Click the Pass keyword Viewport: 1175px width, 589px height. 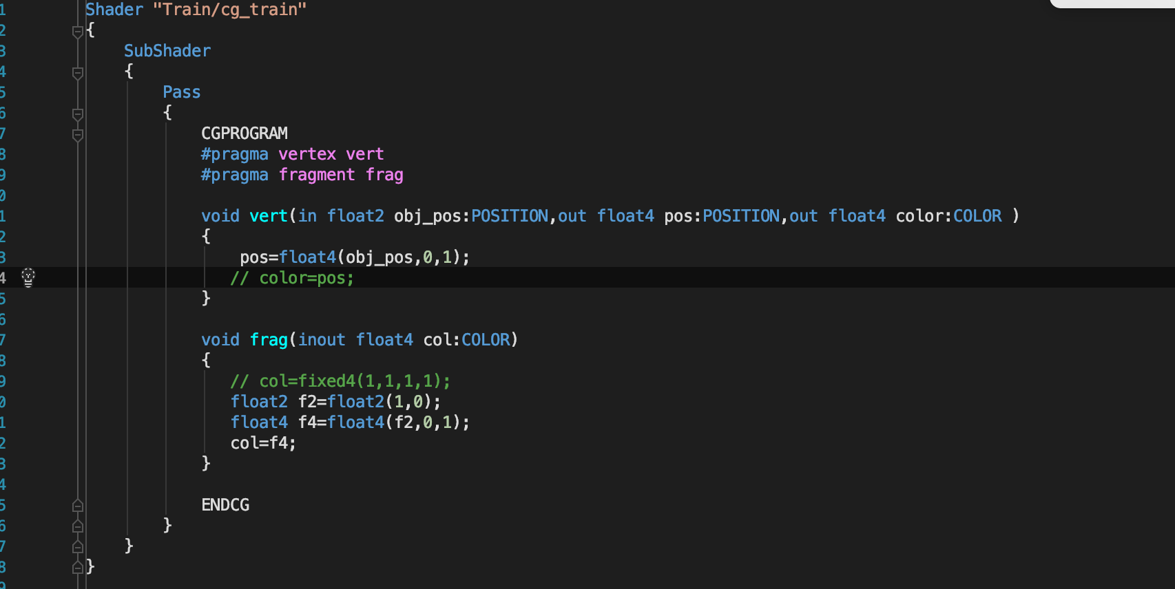[x=182, y=92]
